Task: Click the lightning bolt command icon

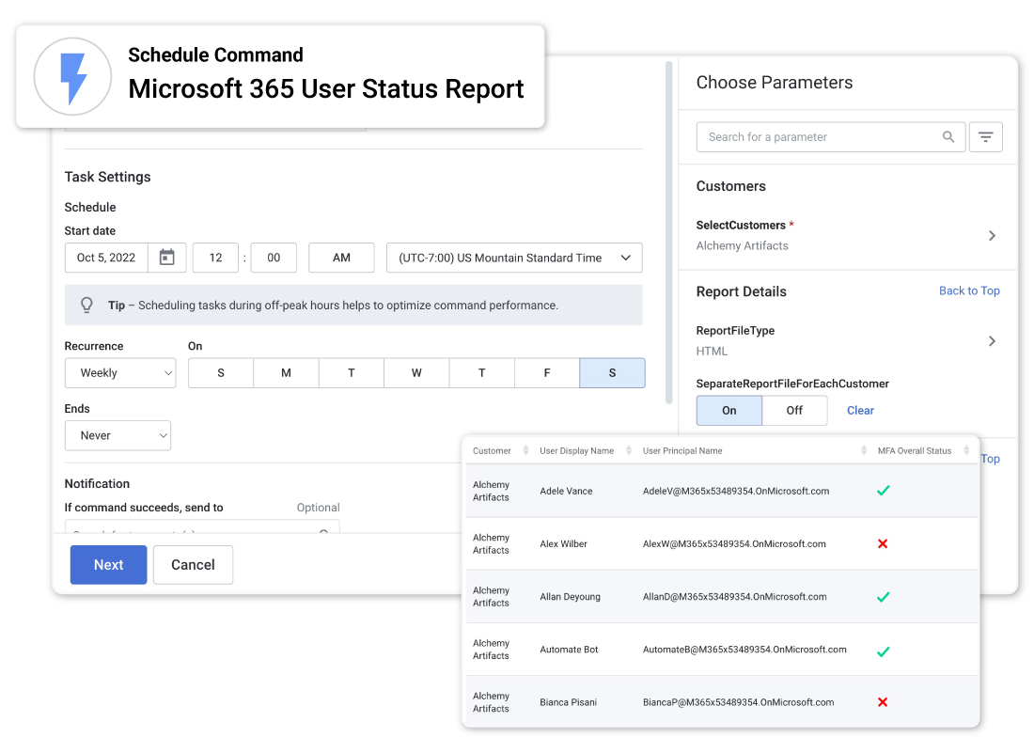Action: coord(73,77)
